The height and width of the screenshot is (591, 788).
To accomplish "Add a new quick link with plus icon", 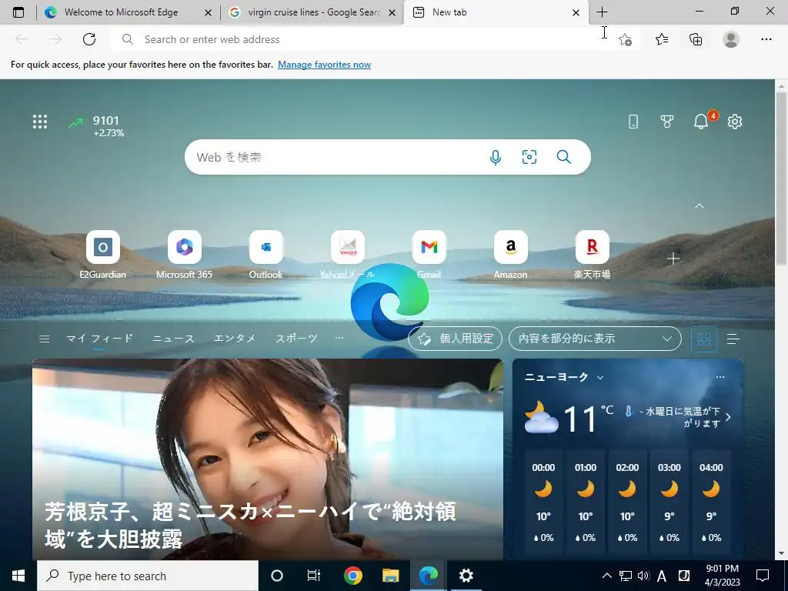I will tap(673, 259).
